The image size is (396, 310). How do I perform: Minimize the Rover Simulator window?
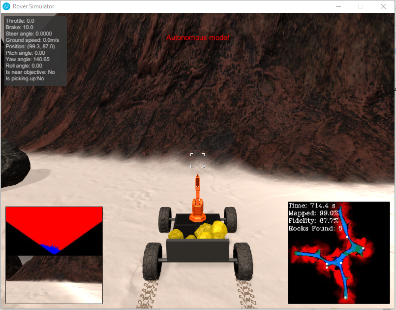(338, 6)
